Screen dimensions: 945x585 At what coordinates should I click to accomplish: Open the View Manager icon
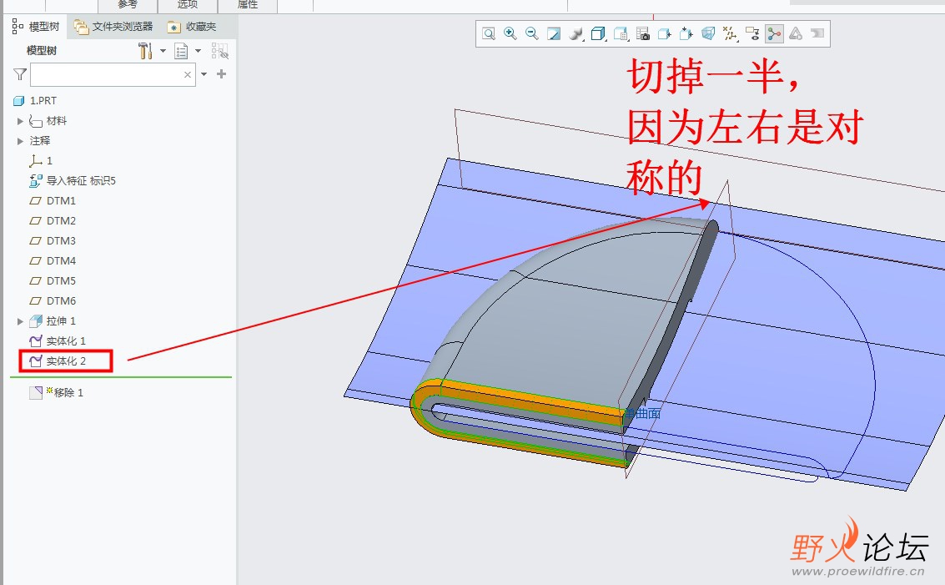click(x=621, y=33)
